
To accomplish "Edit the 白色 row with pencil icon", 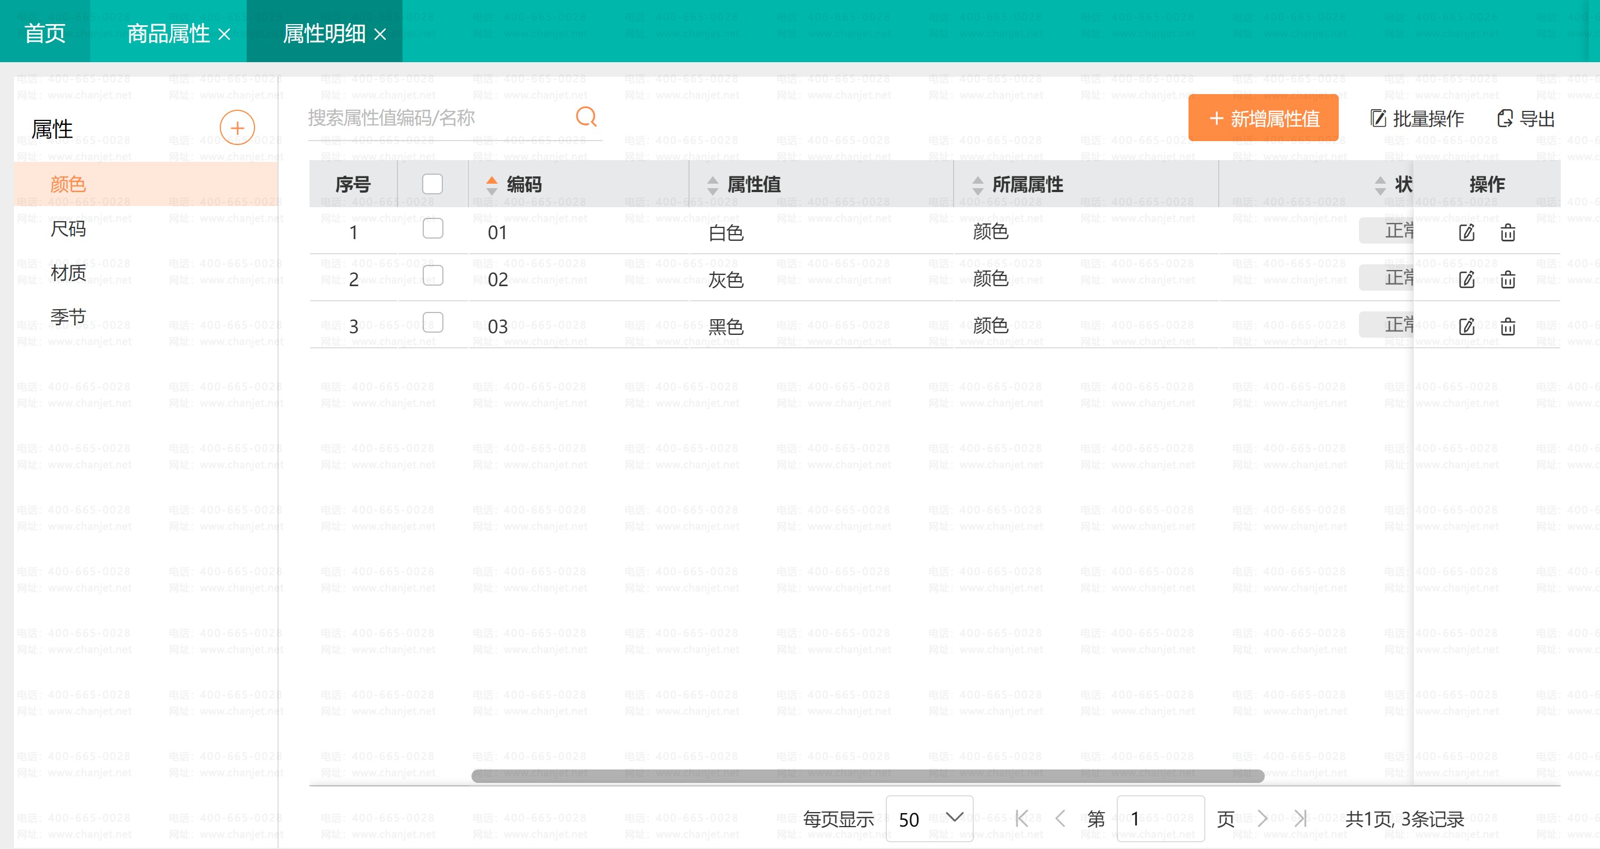I will [x=1467, y=233].
